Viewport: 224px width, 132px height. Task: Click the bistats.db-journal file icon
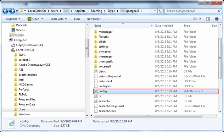pyautogui.click(x=96, y=76)
